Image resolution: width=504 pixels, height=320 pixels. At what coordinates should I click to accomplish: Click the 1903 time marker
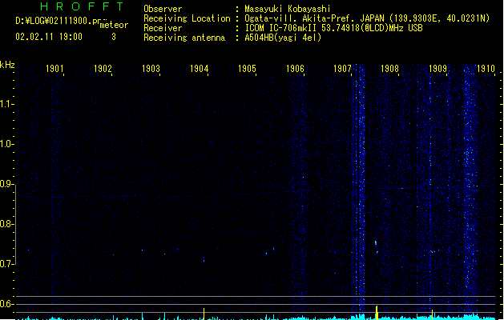[x=151, y=69]
